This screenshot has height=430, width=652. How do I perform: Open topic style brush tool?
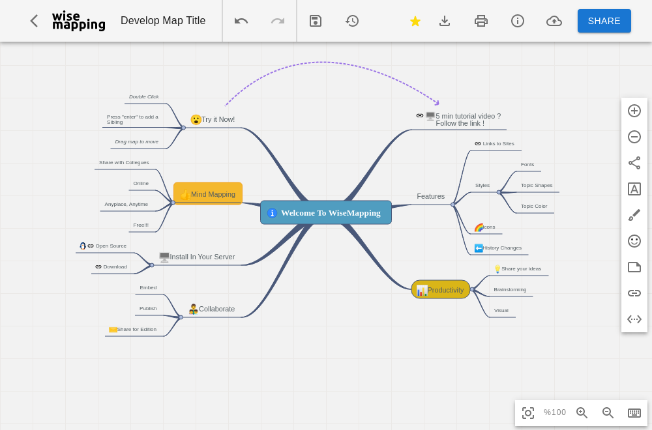click(x=634, y=215)
